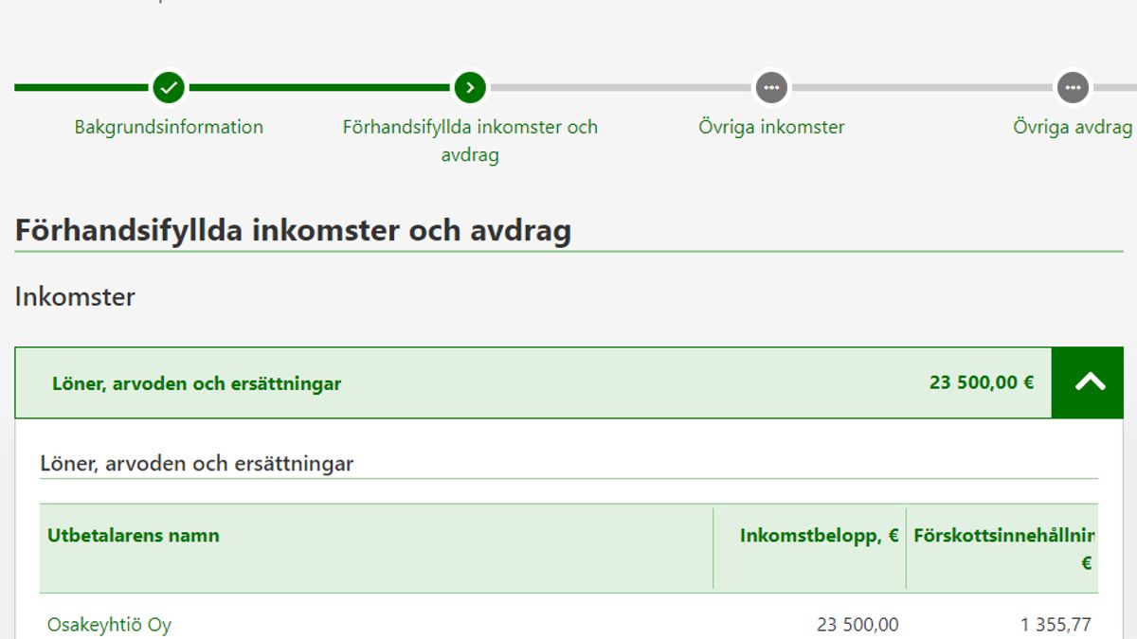Click the green progress bar between first two steps
This screenshot has width=1137, height=639.
319,88
